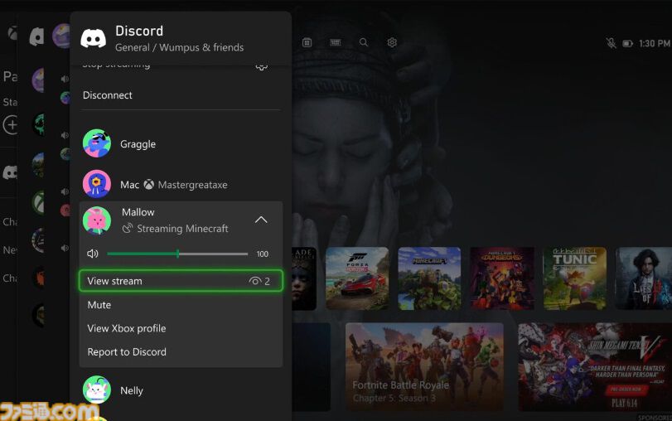Click Mallow's pink bunny avatar

tap(97, 220)
